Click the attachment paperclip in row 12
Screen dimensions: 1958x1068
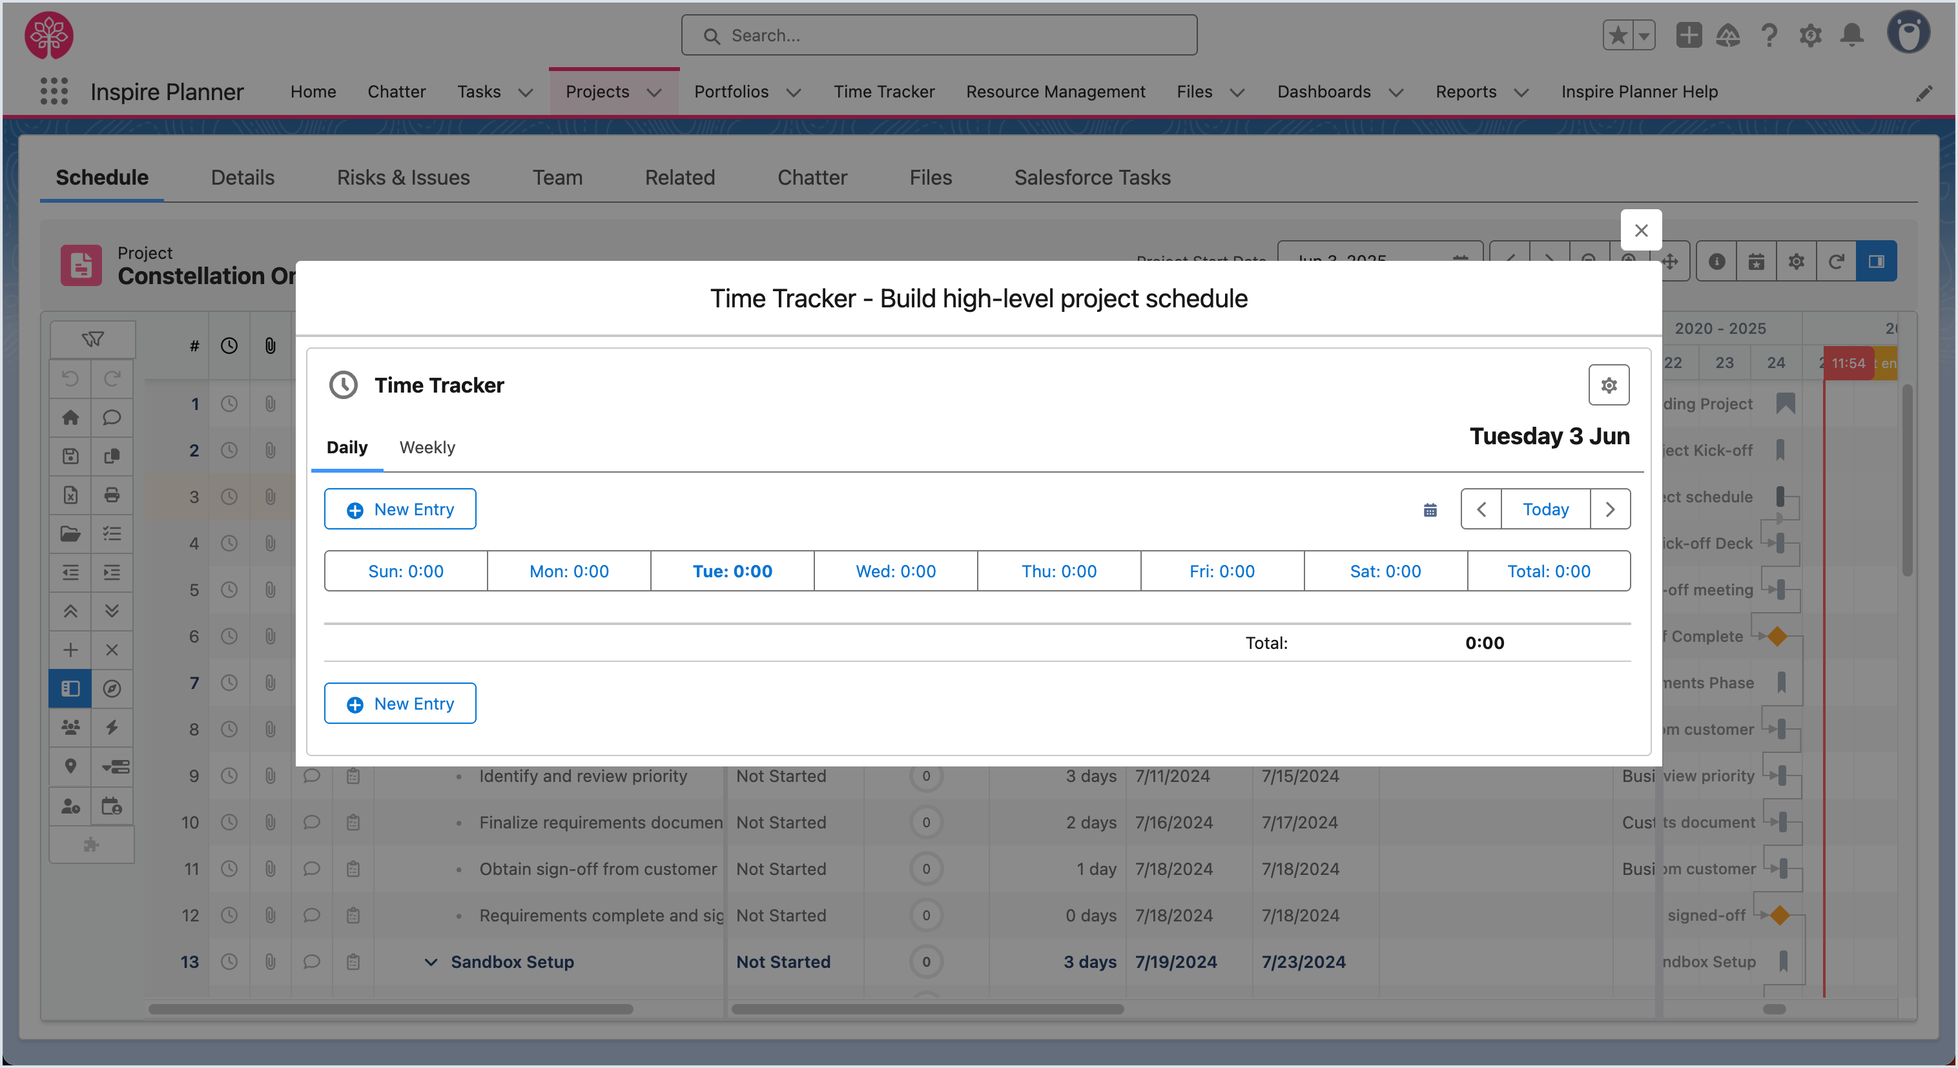coord(270,915)
